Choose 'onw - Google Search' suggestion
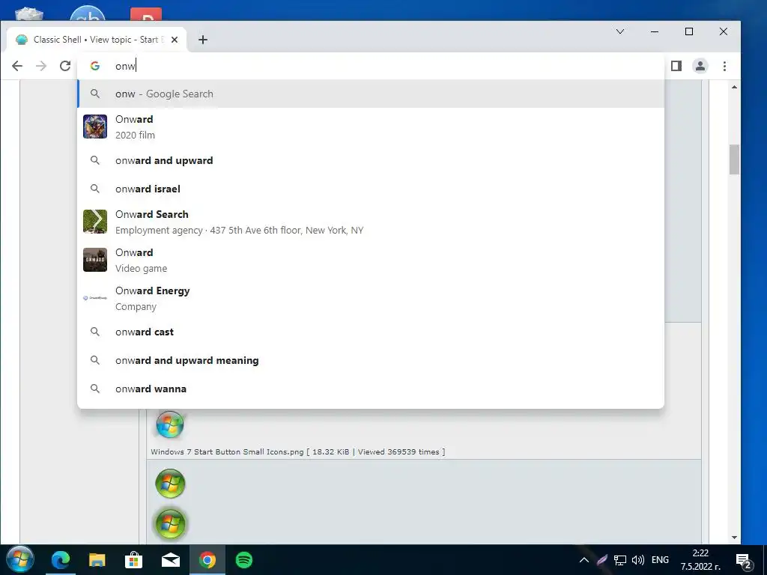This screenshot has width=767, height=575. tap(371, 94)
